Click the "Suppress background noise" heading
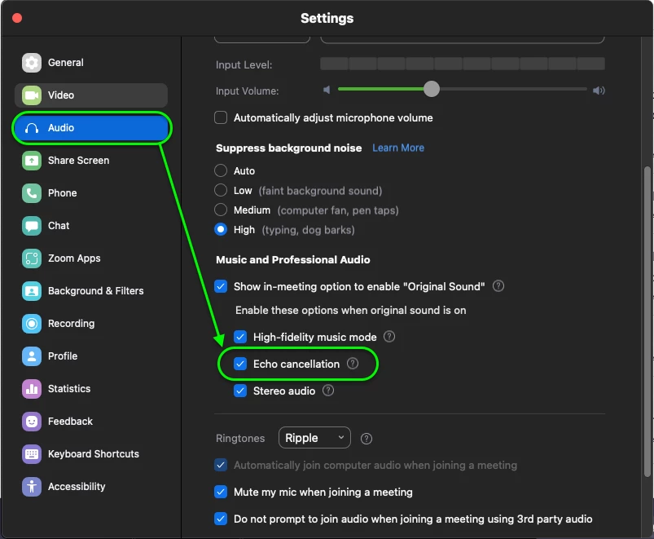This screenshot has height=539, width=654. pyautogui.click(x=288, y=148)
